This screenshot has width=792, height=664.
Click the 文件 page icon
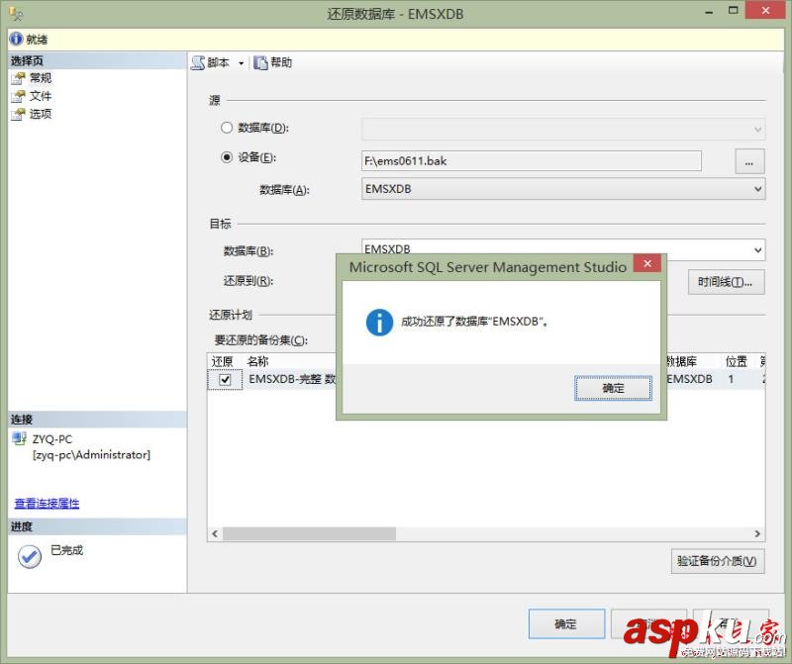pyautogui.click(x=18, y=96)
